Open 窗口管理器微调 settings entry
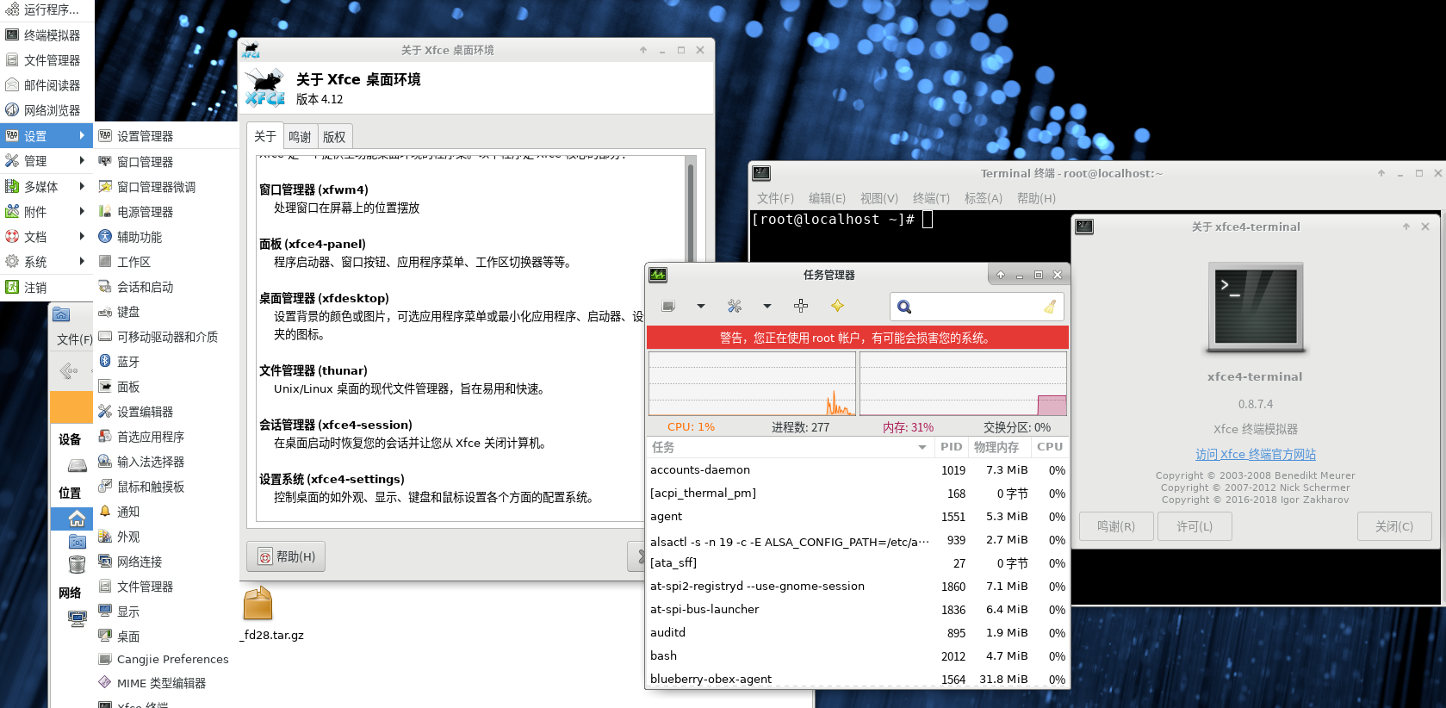The image size is (1446, 708). coord(165,187)
